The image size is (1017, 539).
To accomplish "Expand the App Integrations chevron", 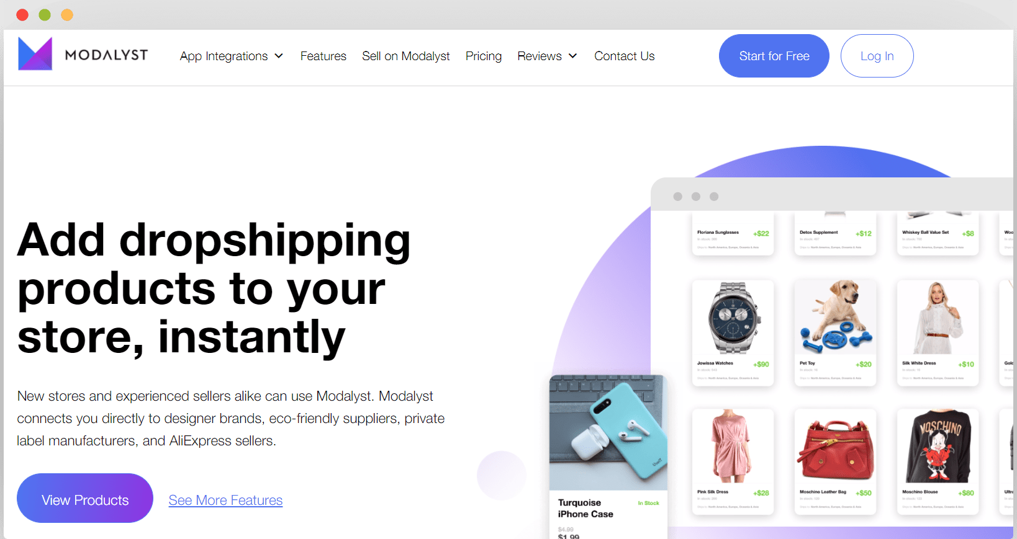I will pyautogui.click(x=279, y=56).
